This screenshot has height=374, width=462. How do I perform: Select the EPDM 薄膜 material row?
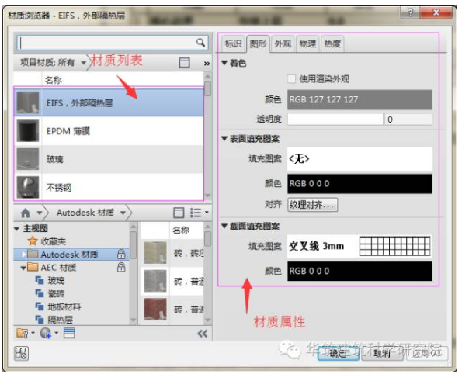[109, 131]
